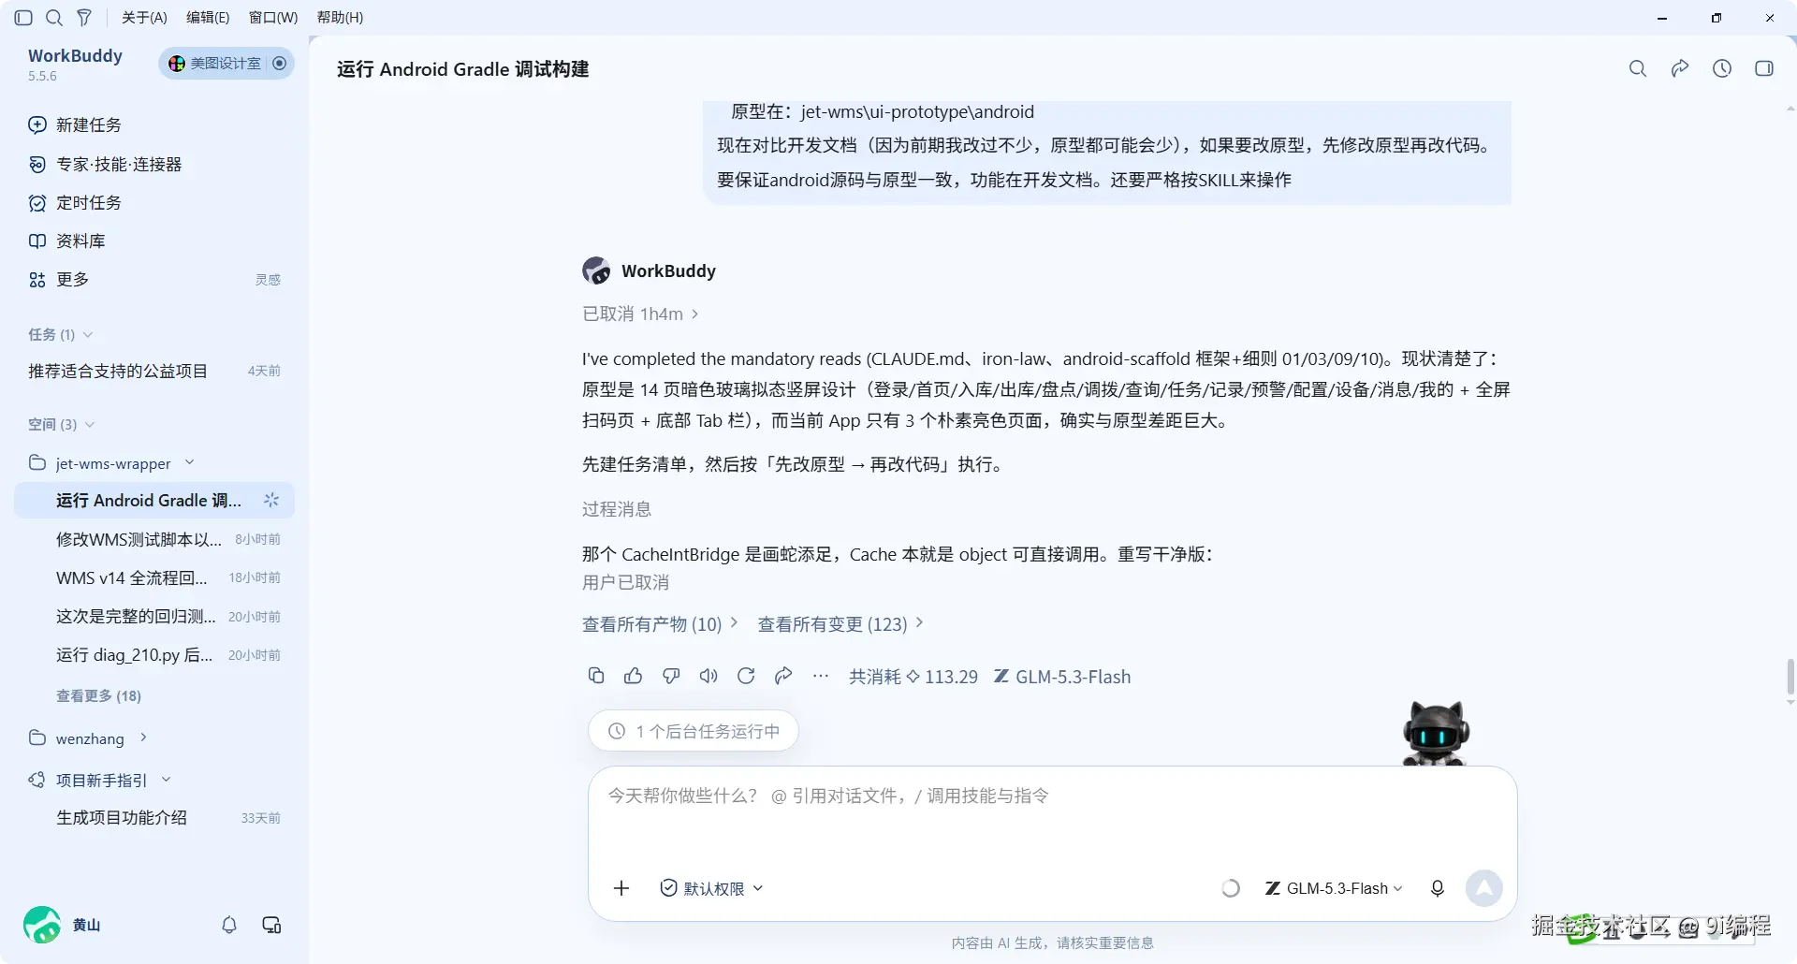
Task: Click the robot cat mascot
Action: click(x=1436, y=734)
